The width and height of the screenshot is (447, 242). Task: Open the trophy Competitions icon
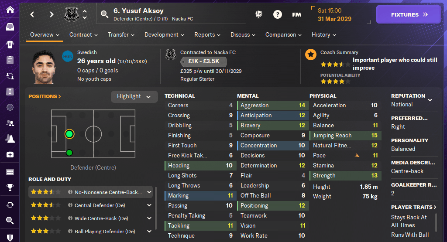point(10,188)
